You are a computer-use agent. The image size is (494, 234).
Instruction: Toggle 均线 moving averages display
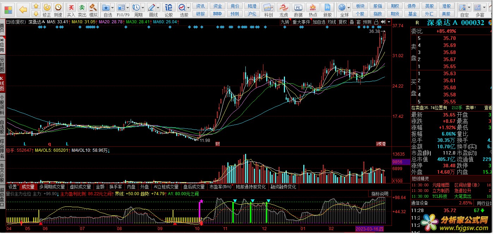click(332, 22)
